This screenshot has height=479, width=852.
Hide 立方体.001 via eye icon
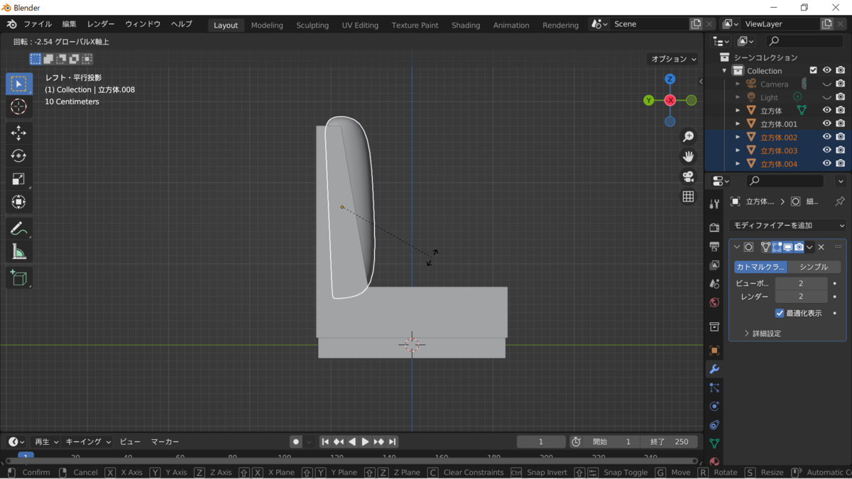coord(827,123)
